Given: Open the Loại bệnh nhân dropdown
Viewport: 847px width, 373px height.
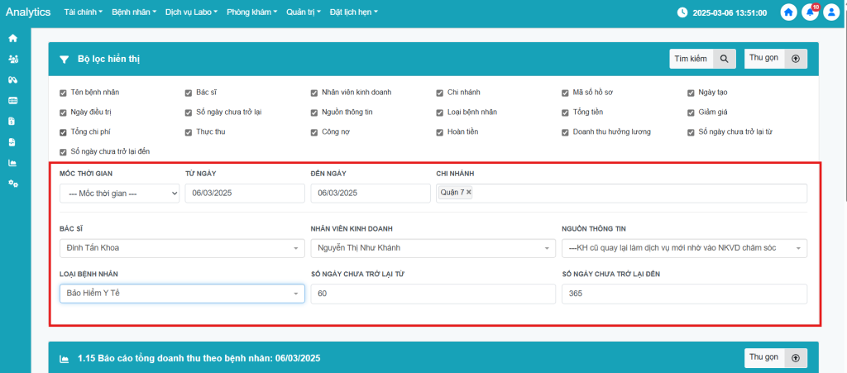Looking at the screenshot, I should (x=182, y=294).
